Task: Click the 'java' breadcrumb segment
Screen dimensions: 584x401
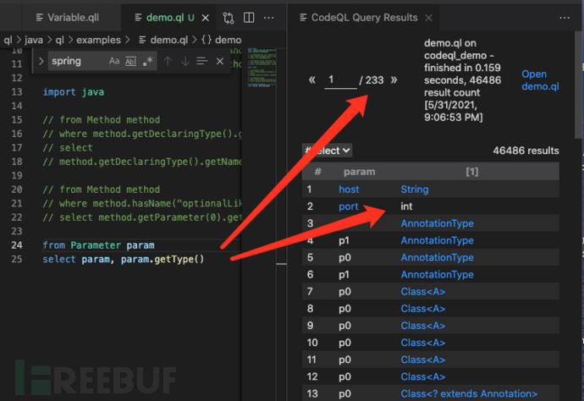Action: tap(34, 40)
